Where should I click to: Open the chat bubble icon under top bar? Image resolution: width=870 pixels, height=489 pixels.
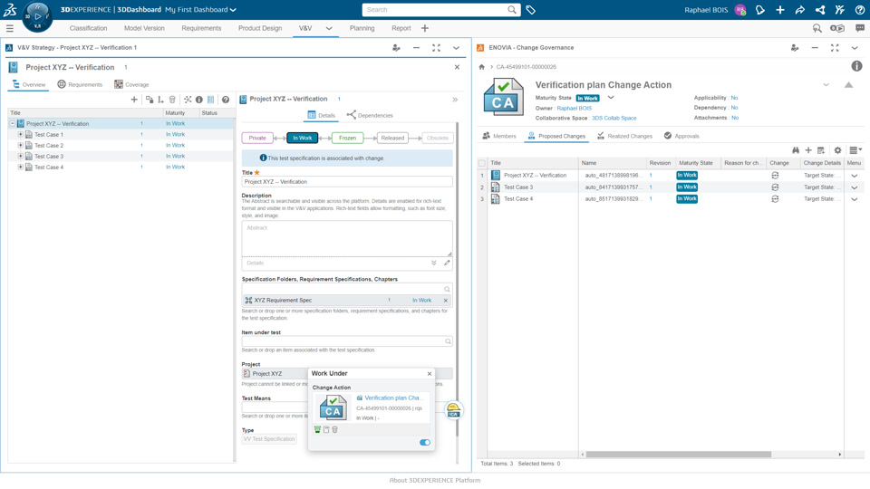(859, 28)
